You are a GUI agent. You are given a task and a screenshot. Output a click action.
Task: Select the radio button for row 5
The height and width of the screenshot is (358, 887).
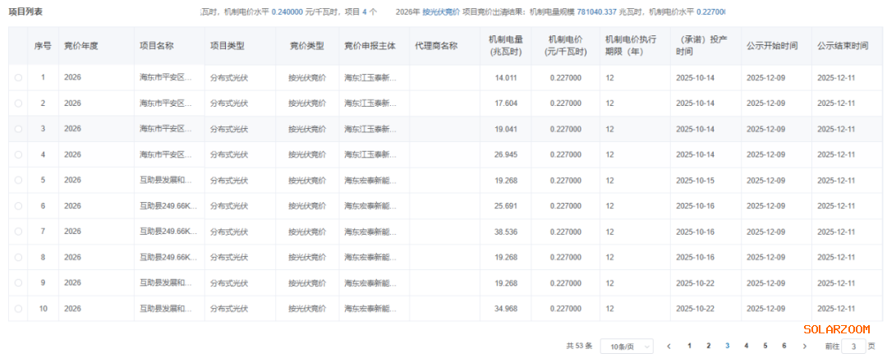coord(18,180)
